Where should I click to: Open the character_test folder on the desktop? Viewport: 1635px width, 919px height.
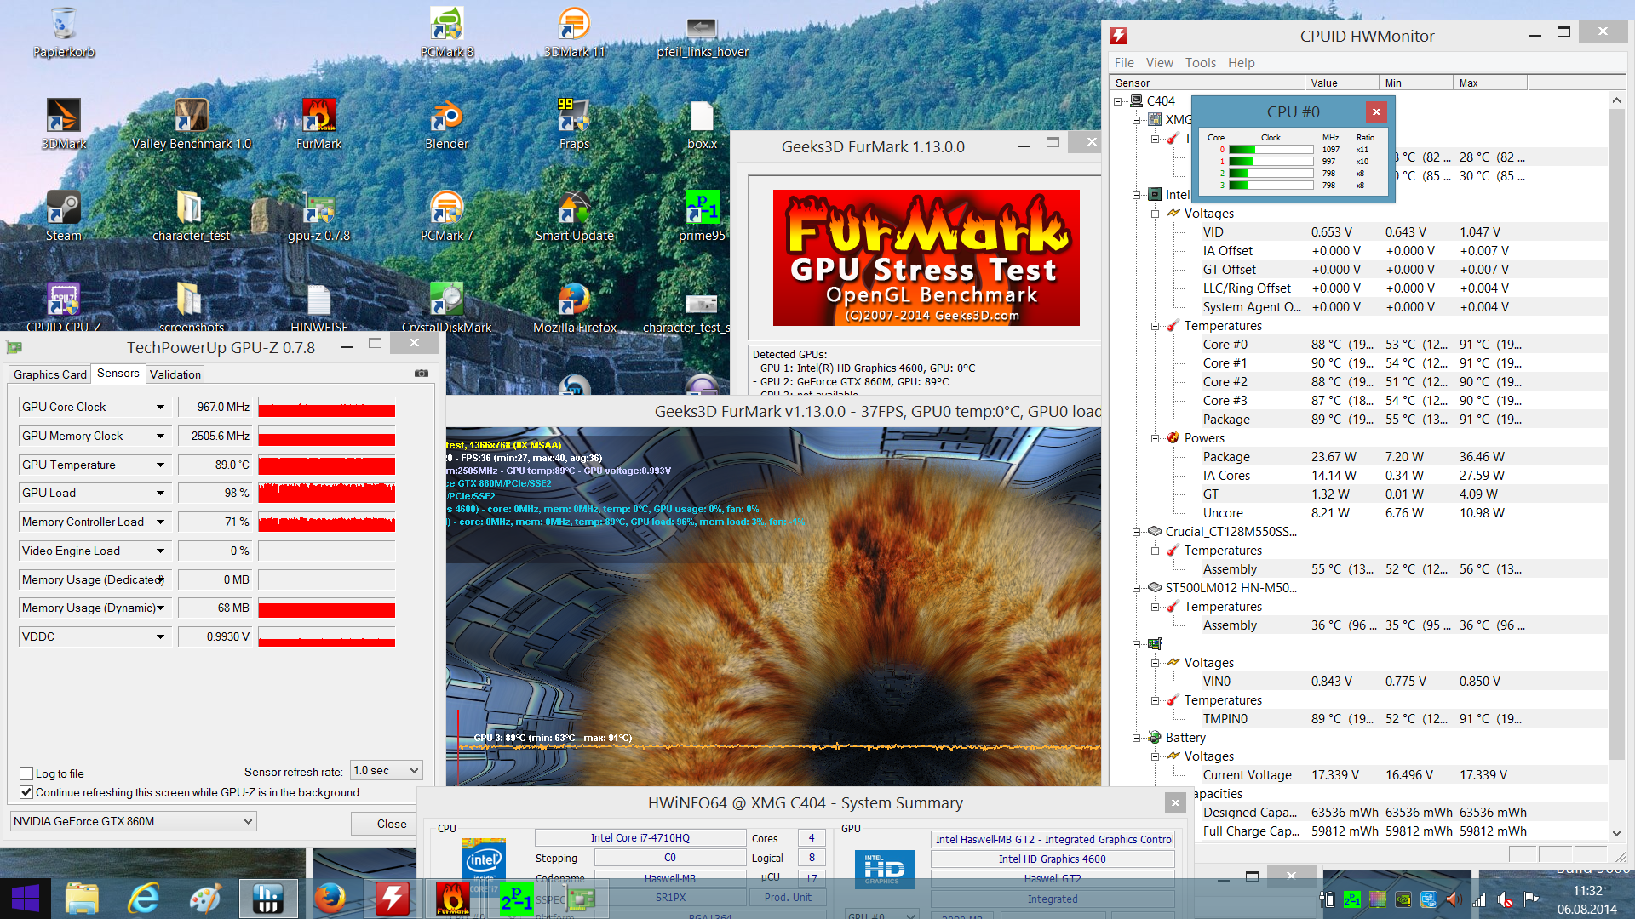coord(192,216)
